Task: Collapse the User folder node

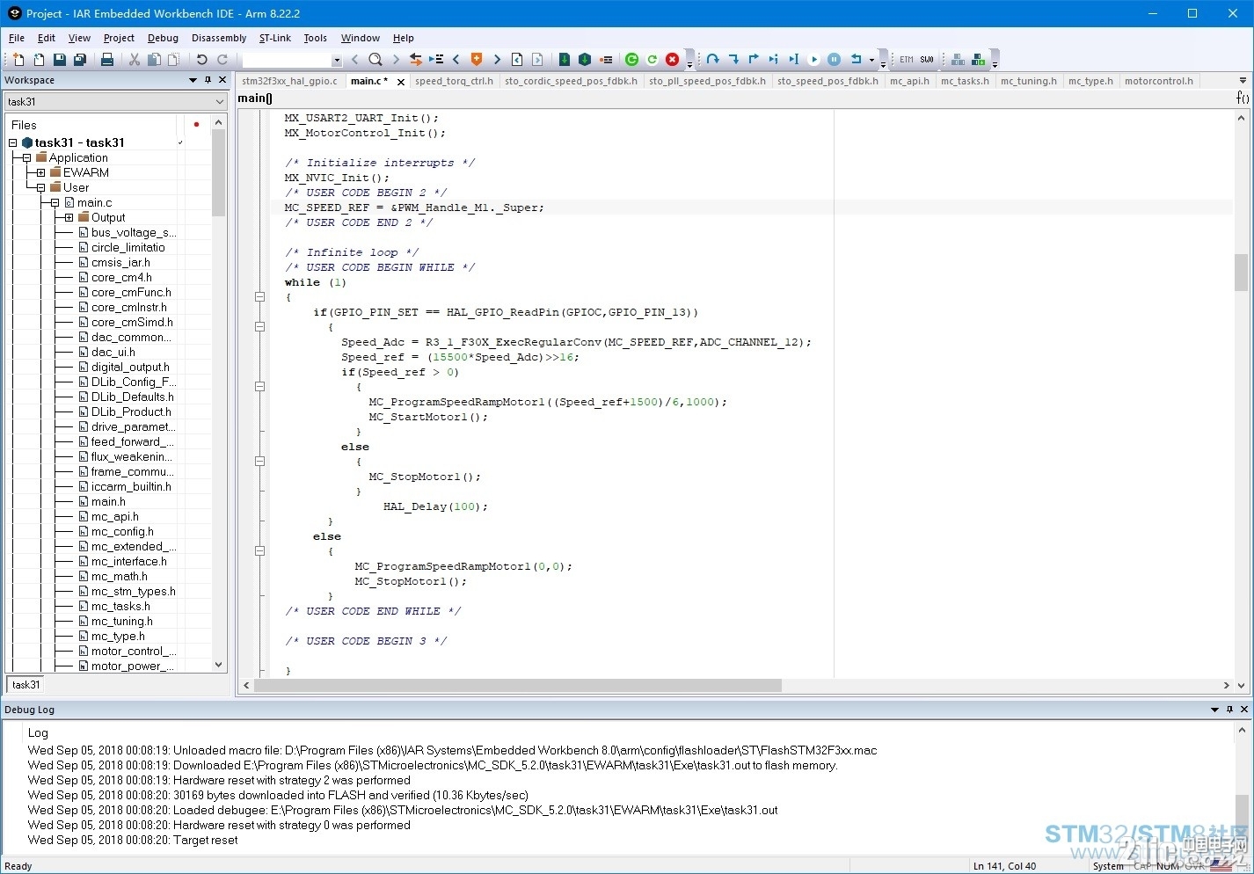Action: [x=41, y=187]
